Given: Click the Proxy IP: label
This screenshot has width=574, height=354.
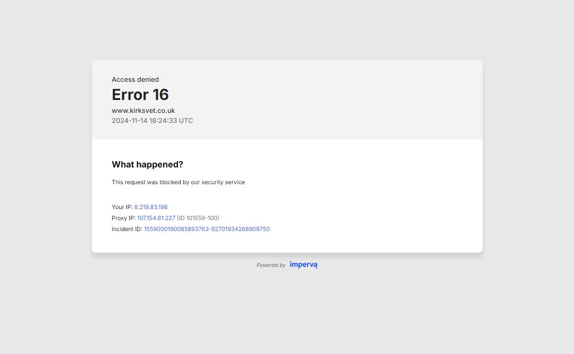Looking at the screenshot, I should 123,218.
